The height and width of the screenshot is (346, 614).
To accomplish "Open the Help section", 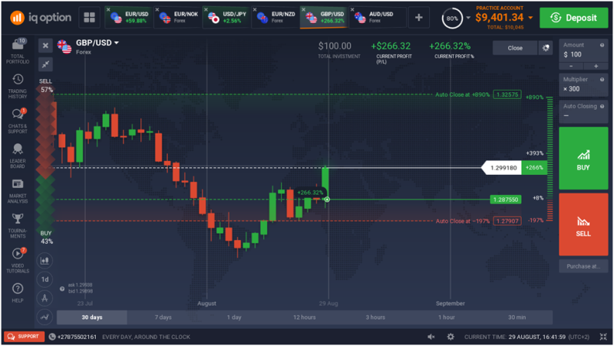I will pos(18,293).
